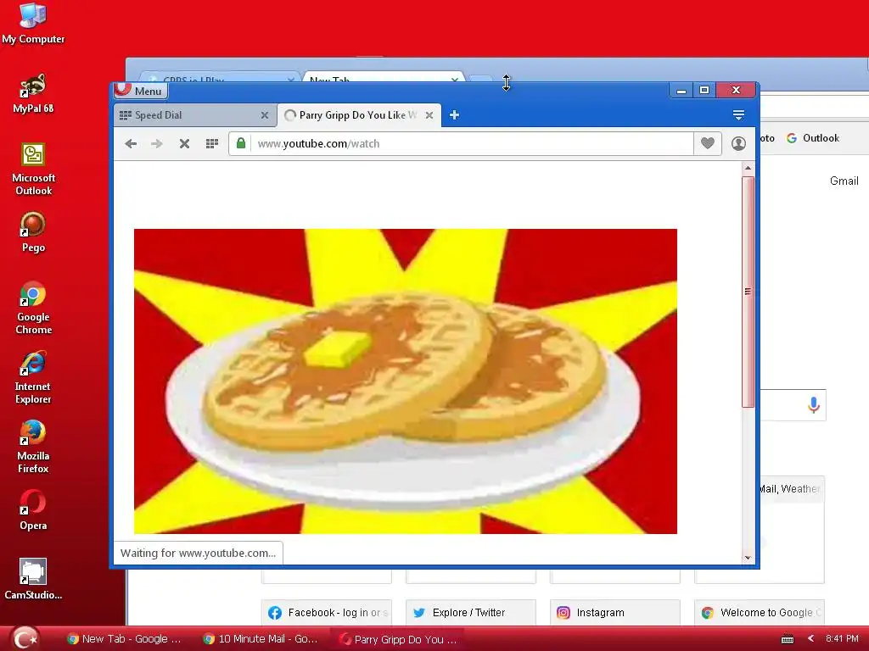The height and width of the screenshot is (651, 869).
Task: Click the Opera scrollbar down arrow
Action: [748, 558]
